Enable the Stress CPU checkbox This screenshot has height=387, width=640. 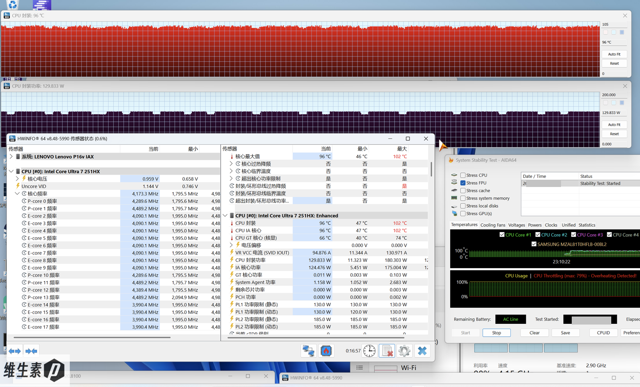point(463,175)
